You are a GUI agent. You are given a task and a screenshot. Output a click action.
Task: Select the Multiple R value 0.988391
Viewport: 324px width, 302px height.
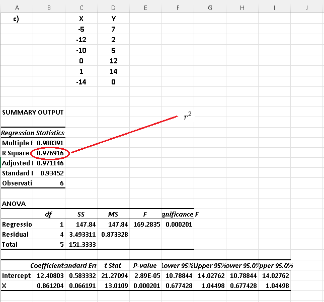click(x=49, y=143)
